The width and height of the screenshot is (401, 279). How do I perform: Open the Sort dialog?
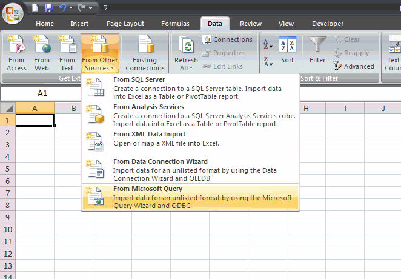288,50
